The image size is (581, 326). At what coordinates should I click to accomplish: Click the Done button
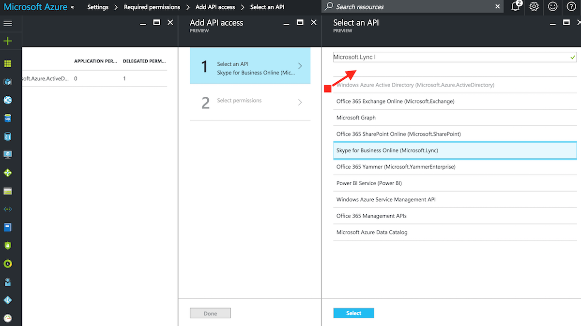tap(210, 313)
